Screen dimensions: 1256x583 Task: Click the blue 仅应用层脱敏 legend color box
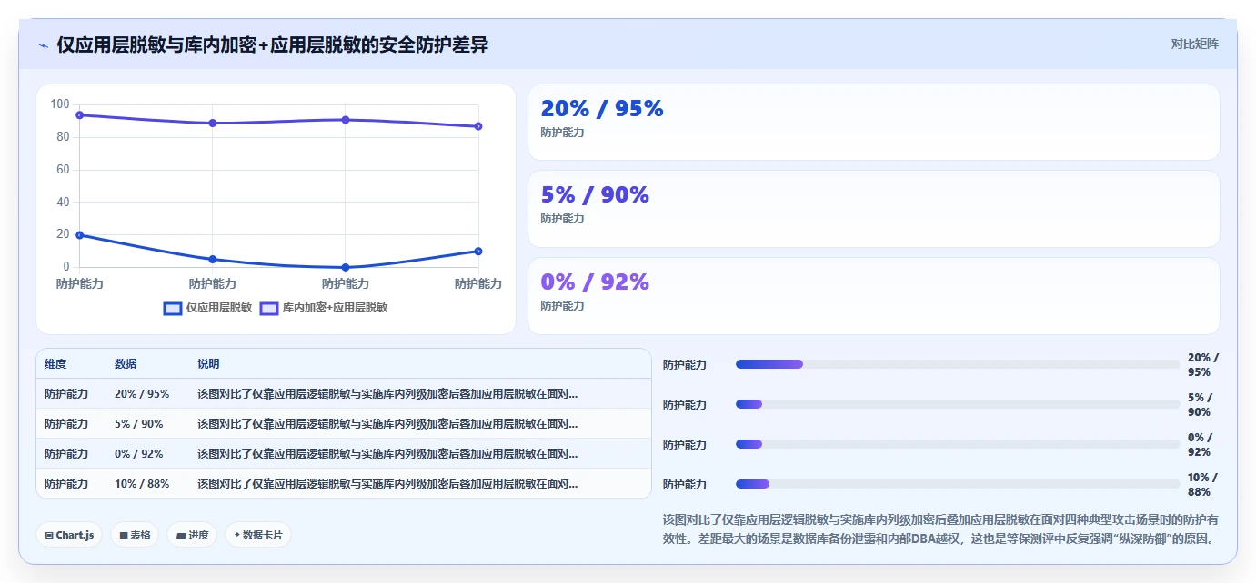[x=173, y=308]
